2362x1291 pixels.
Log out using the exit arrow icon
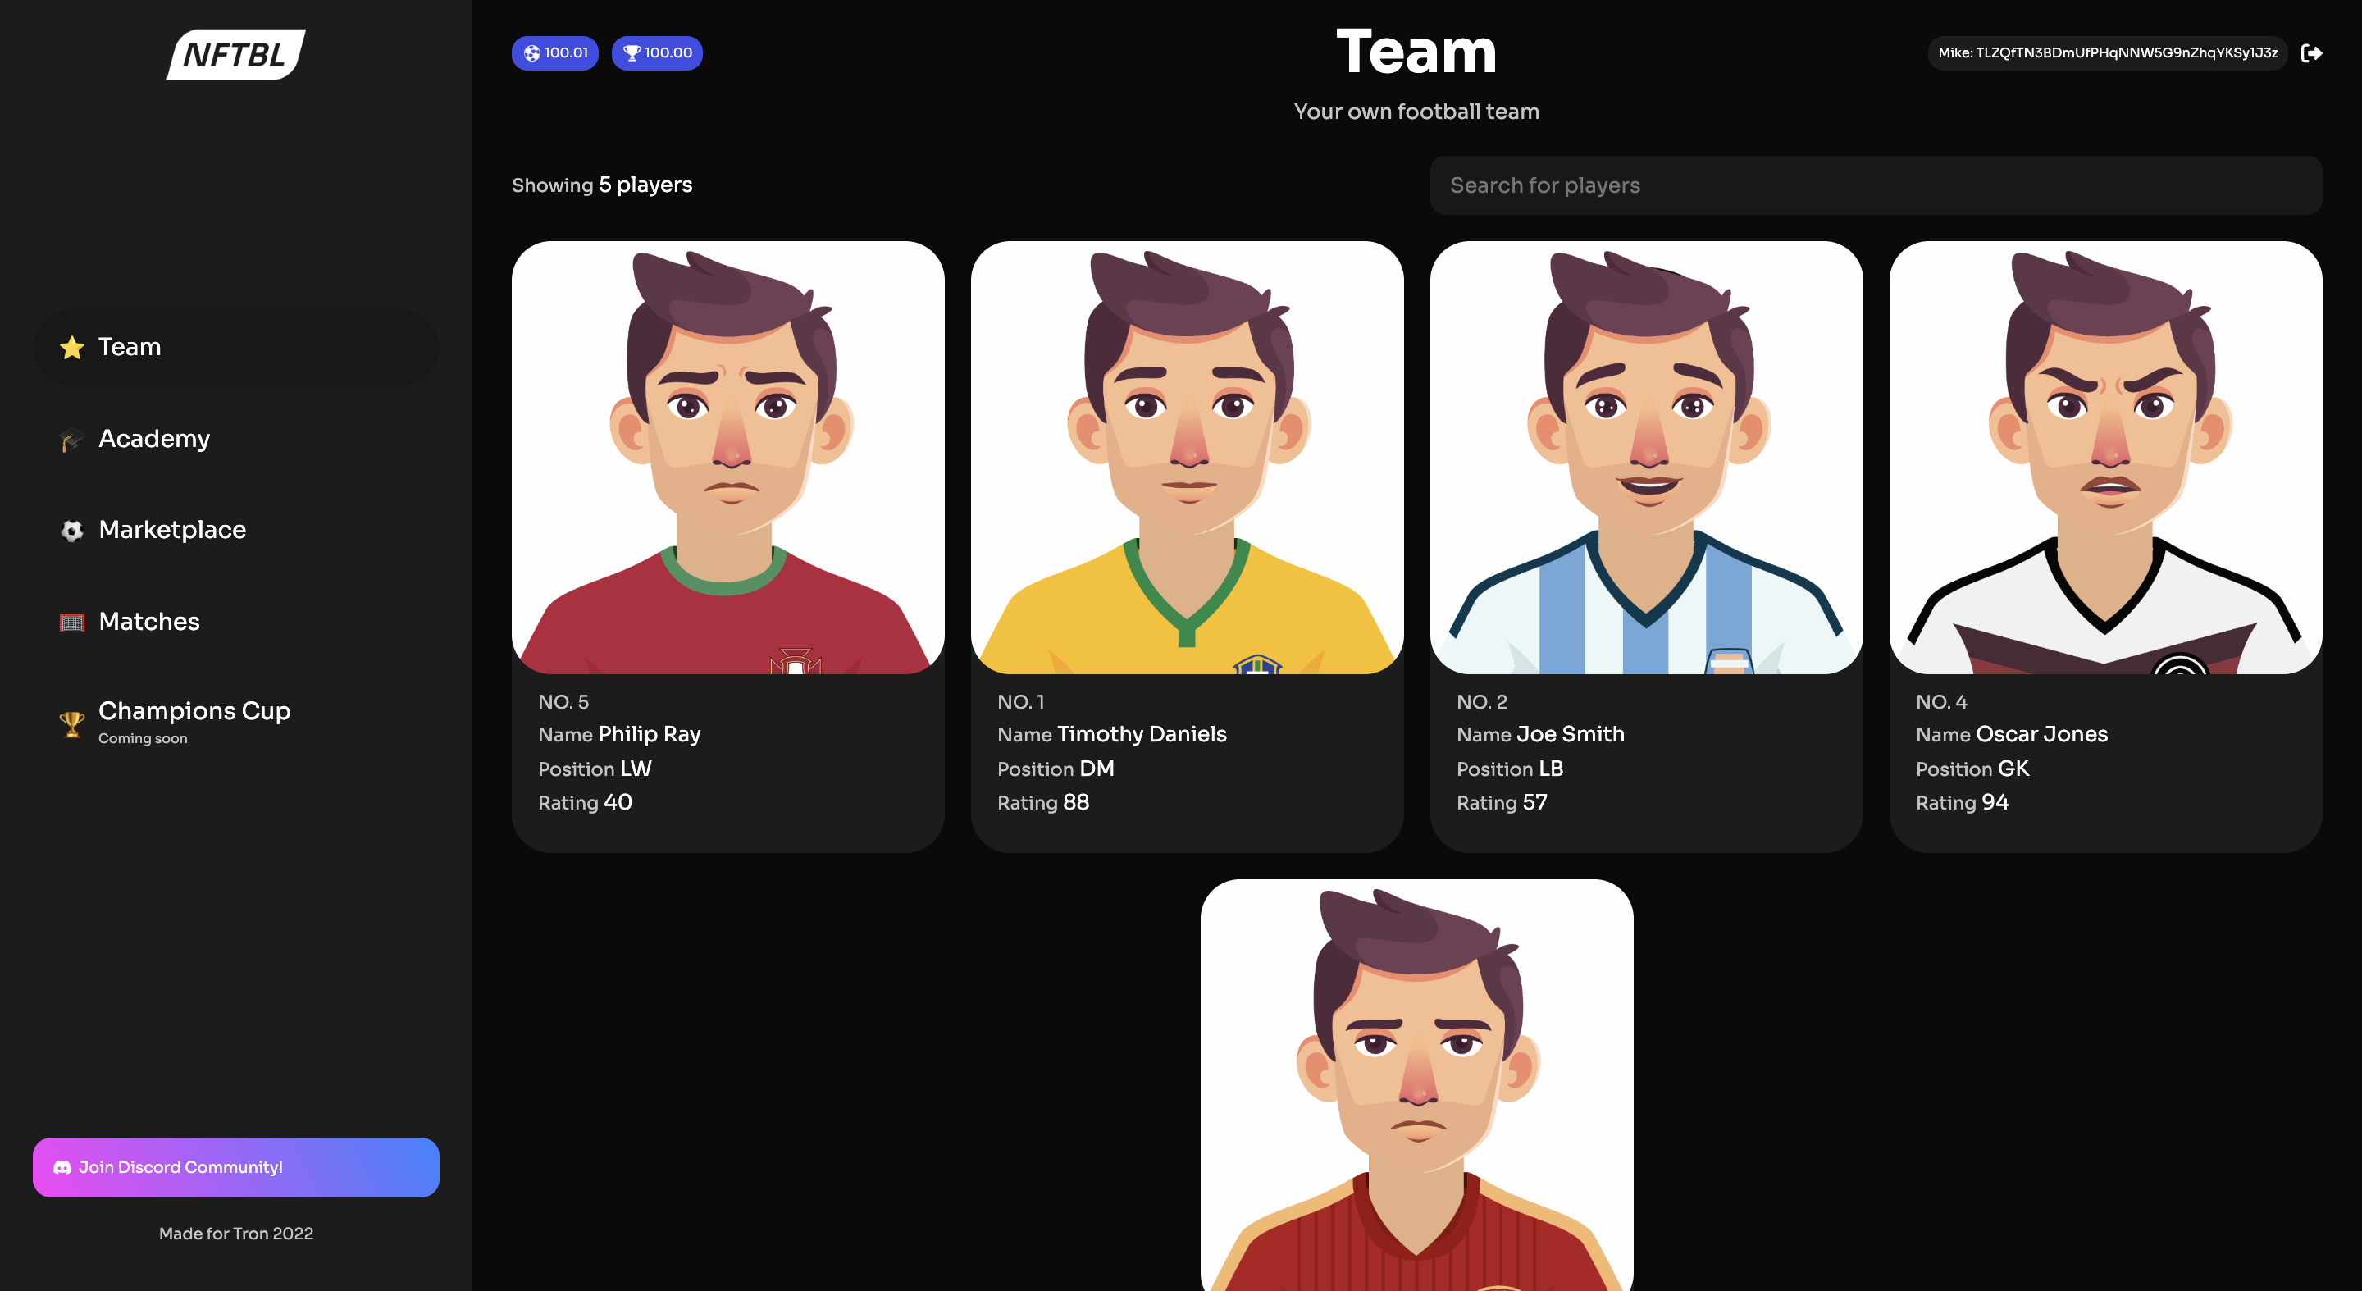(2314, 52)
